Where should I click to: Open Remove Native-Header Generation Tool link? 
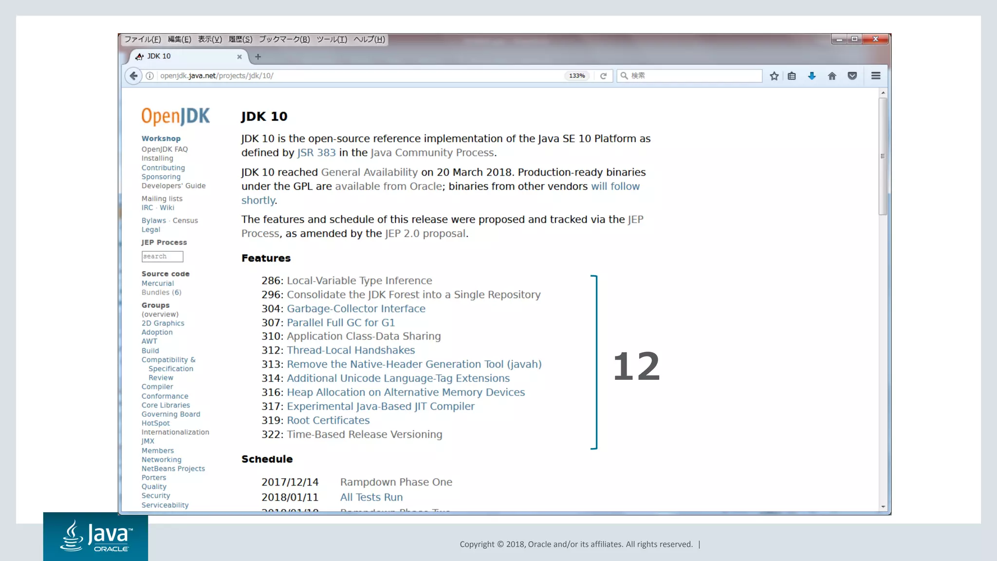[x=414, y=365]
